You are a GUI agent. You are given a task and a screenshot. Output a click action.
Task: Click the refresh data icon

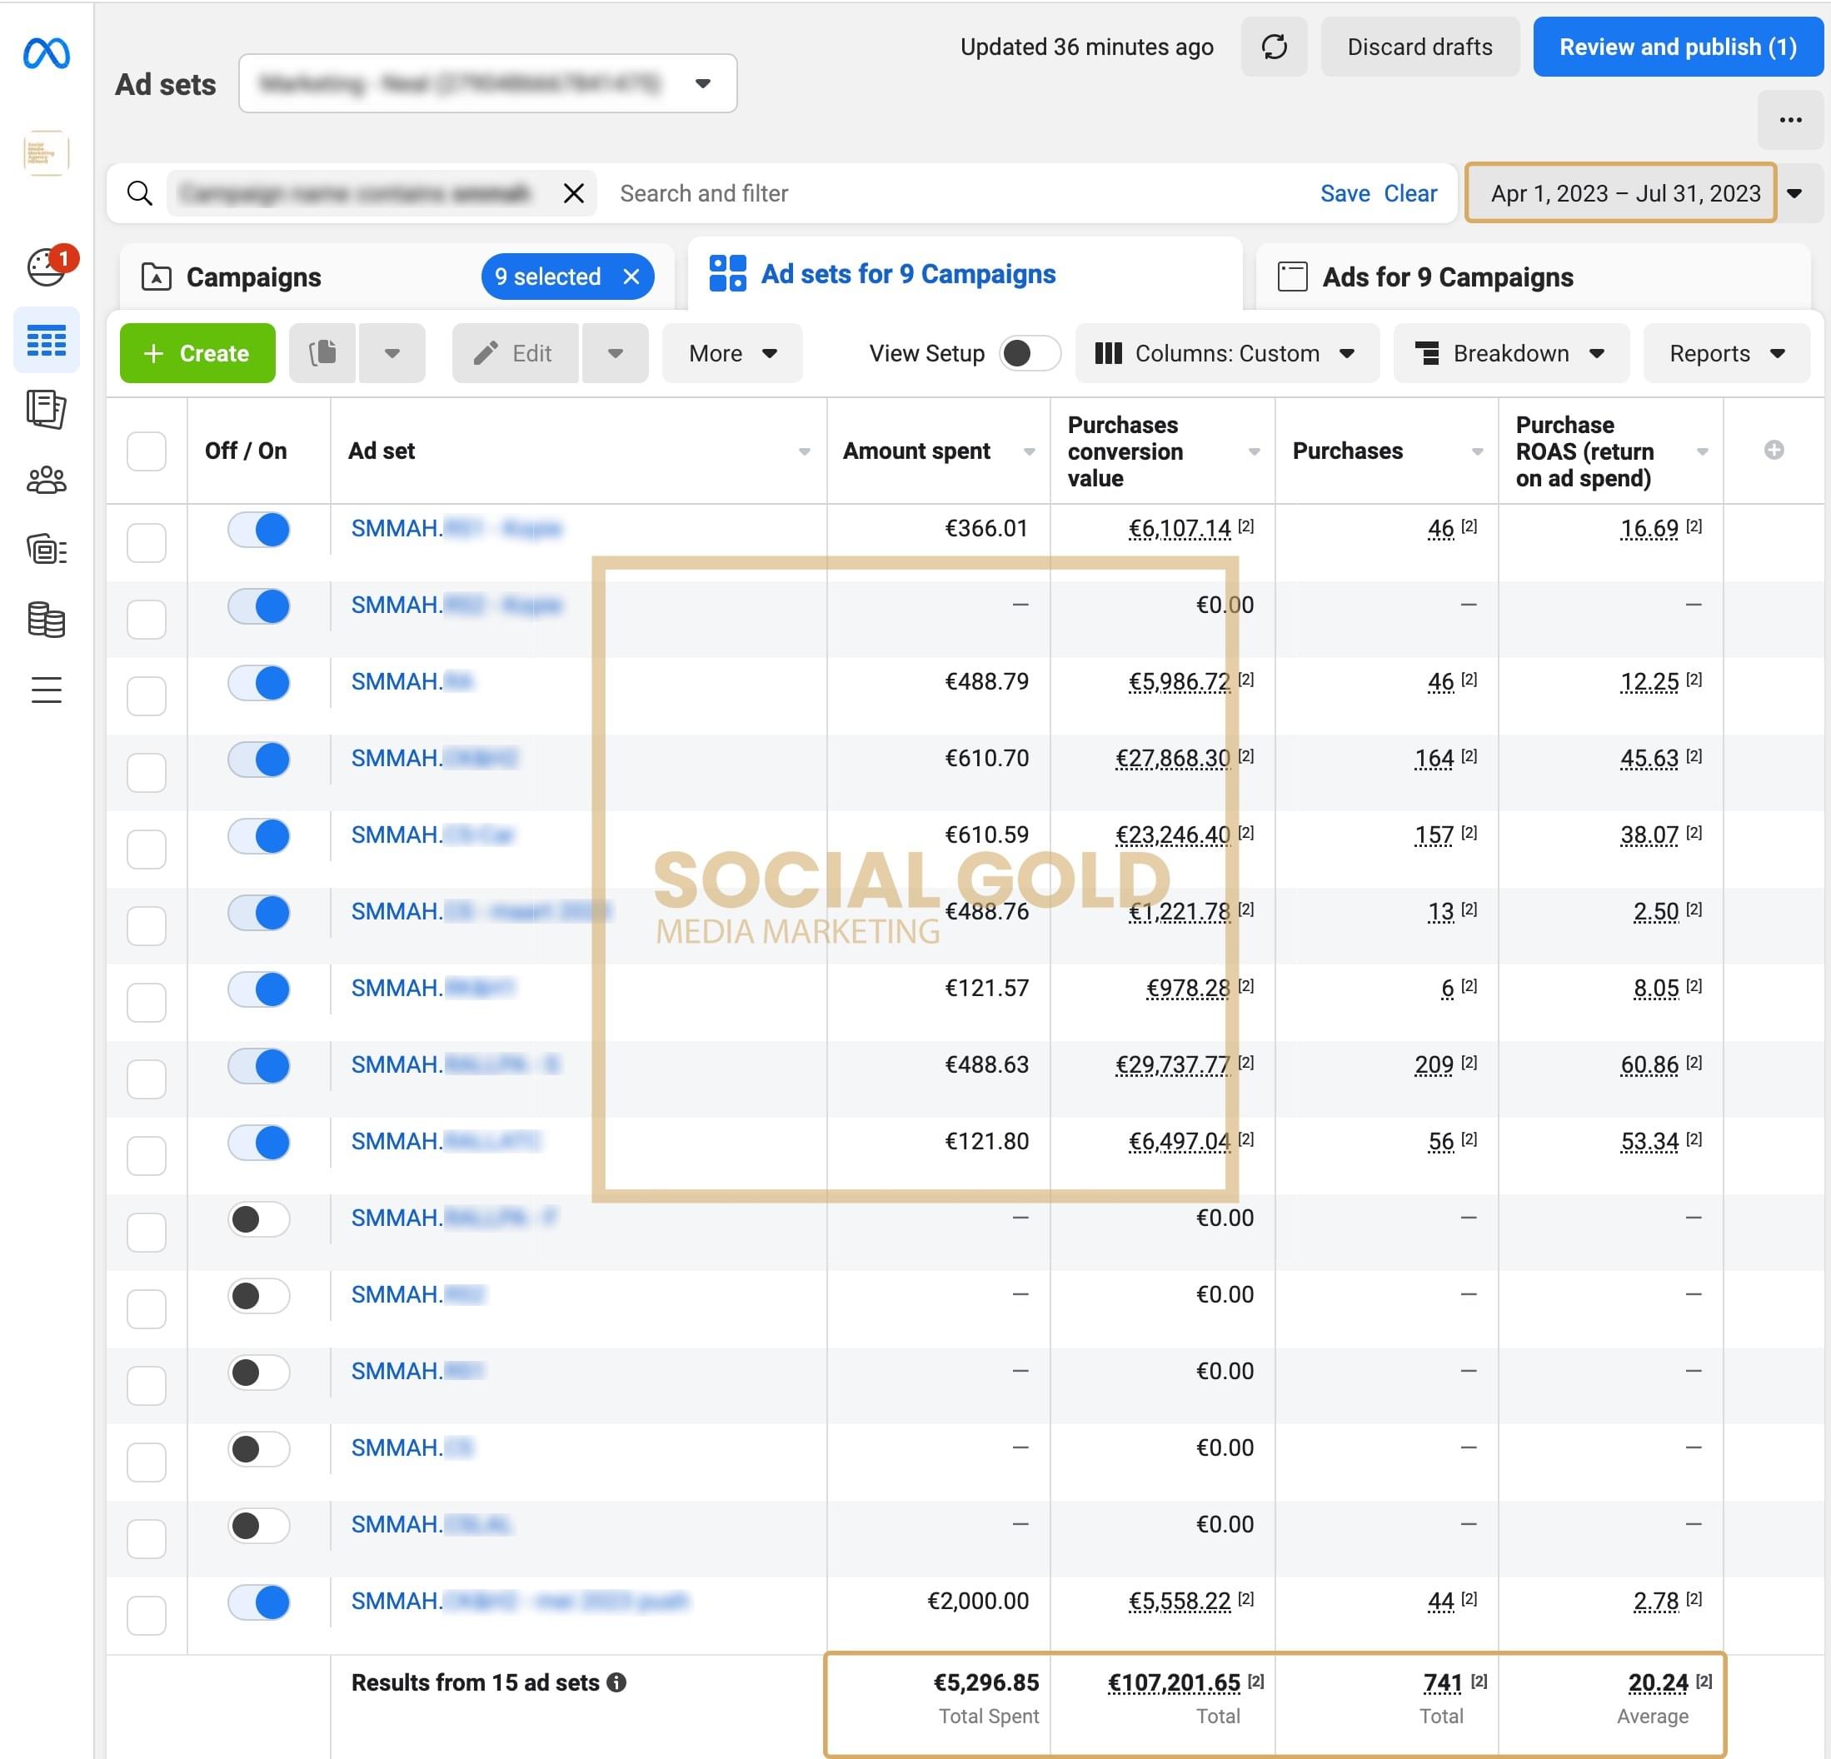(x=1275, y=47)
